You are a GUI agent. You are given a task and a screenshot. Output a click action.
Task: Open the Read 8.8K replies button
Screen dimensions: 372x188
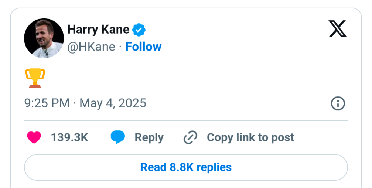[186, 167]
